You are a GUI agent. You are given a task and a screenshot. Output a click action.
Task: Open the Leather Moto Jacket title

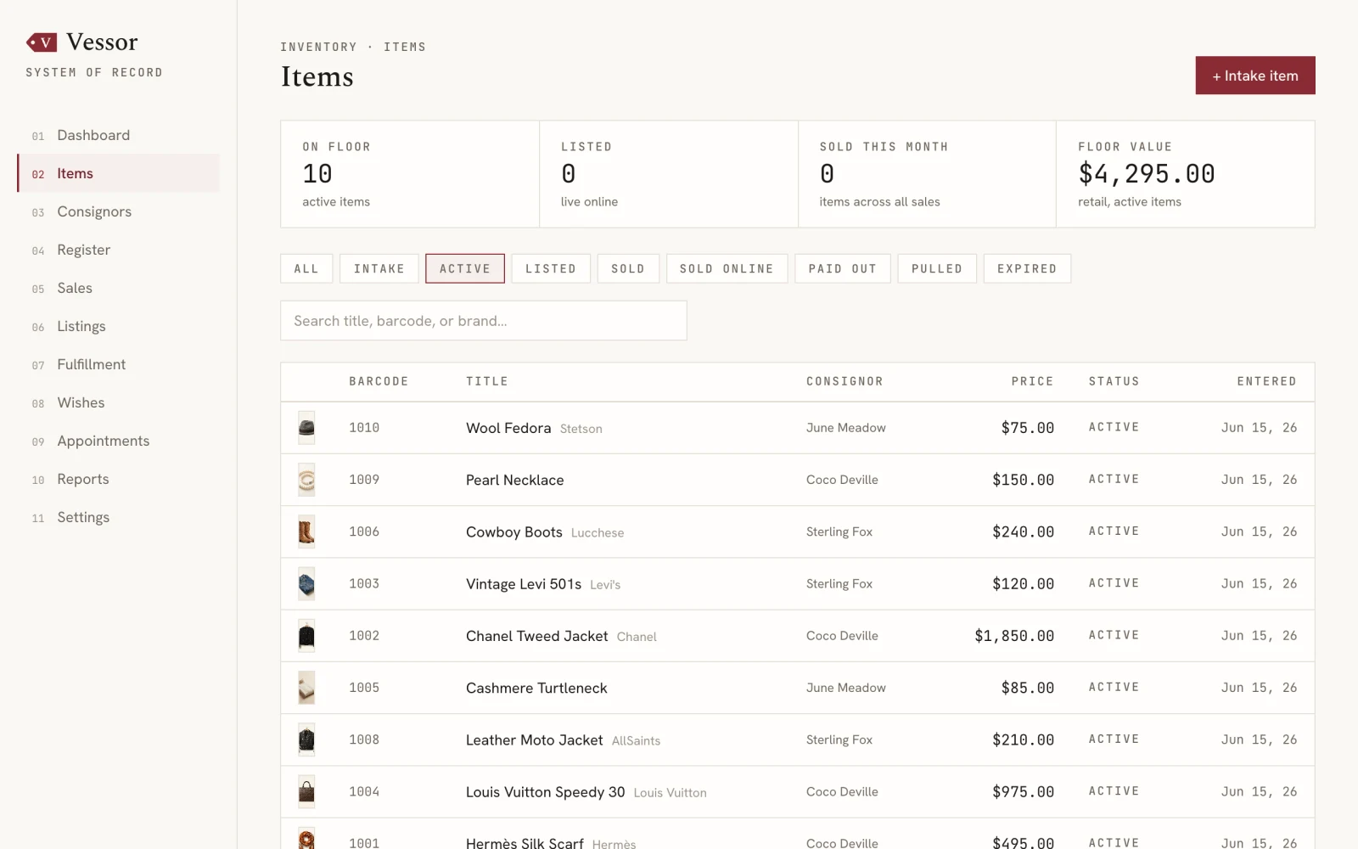pos(534,740)
